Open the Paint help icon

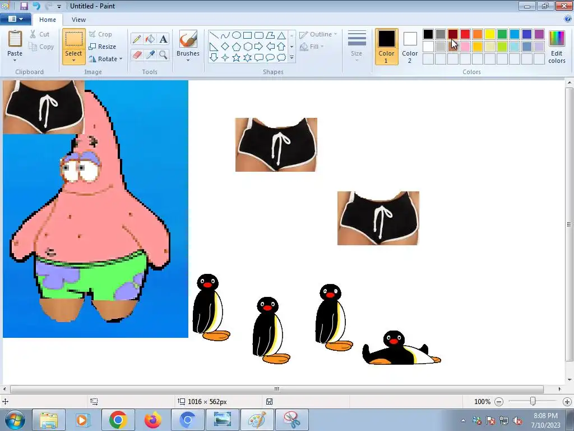coord(568,19)
